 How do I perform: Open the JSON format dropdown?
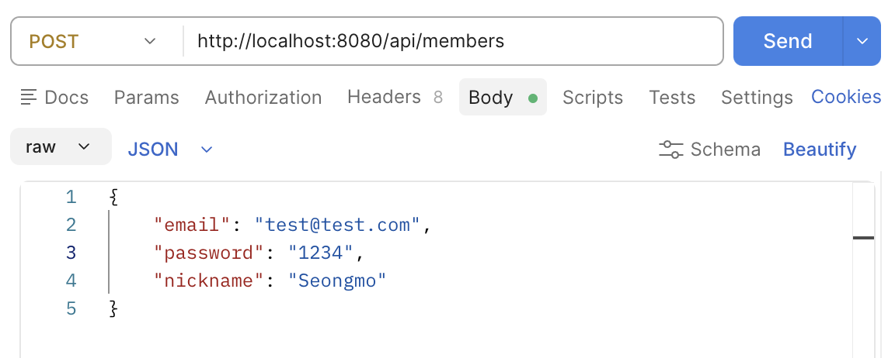(x=170, y=150)
